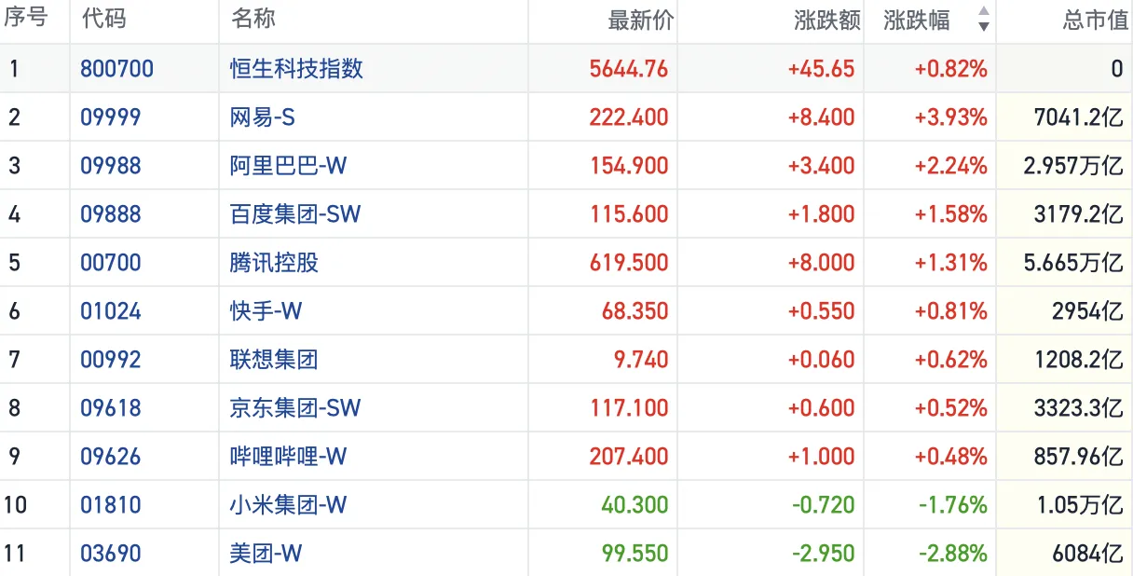Open 恒生科技指数 name link

point(296,69)
